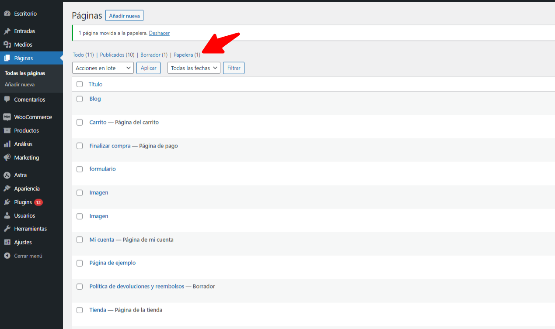The width and height of the screenshot is (555, 329).
Task: Open Política de devoluciones y reembolsos link
Action: [137, 287]
